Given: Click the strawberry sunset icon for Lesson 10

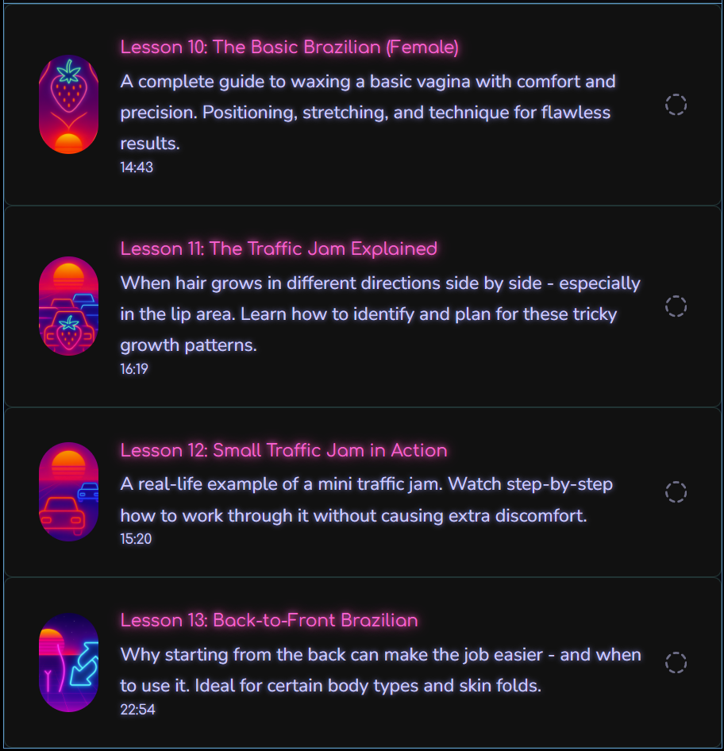Looking at the screenshot, I should click(x=68, y=105).
